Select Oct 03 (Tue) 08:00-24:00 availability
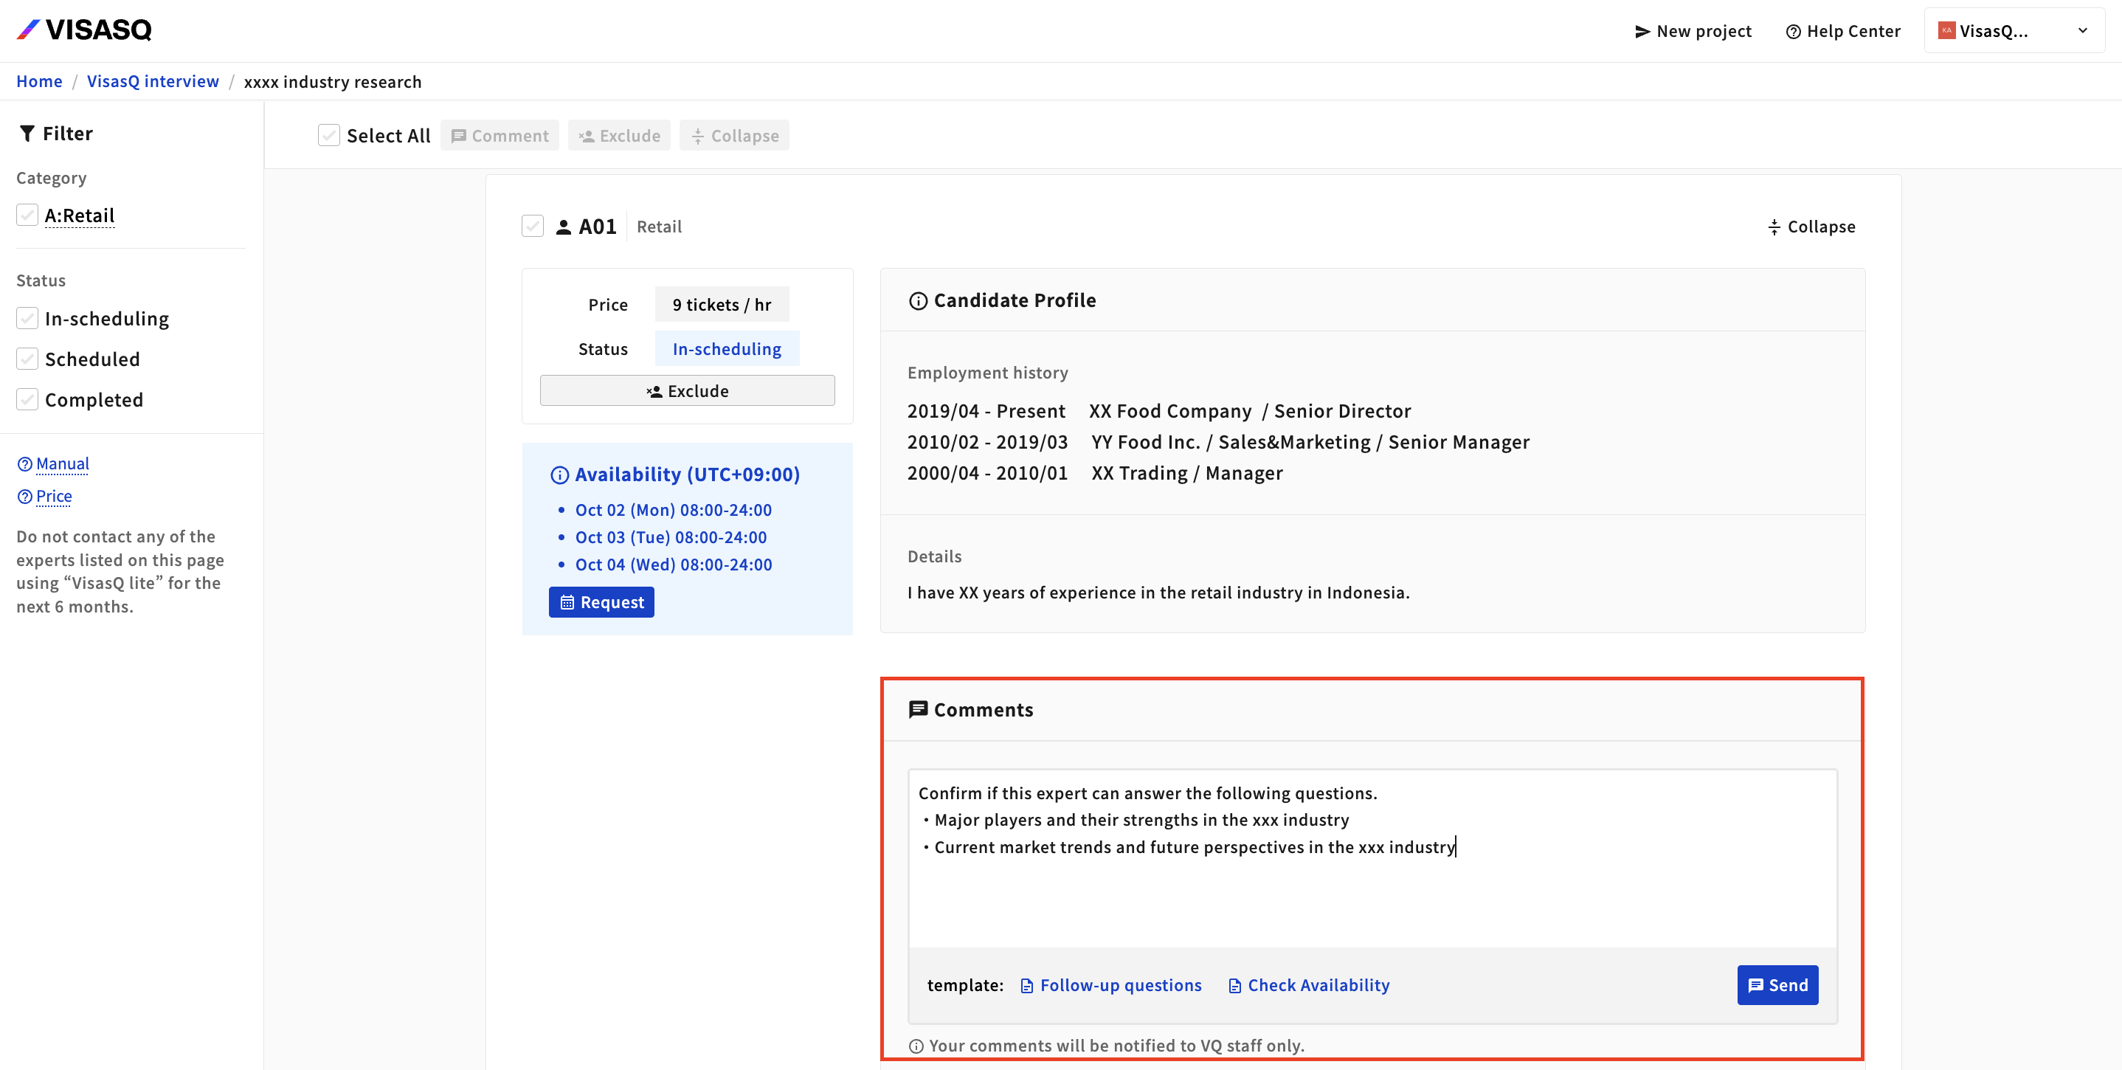This screenshot has width=2122, height=1070. coord(671,537)
